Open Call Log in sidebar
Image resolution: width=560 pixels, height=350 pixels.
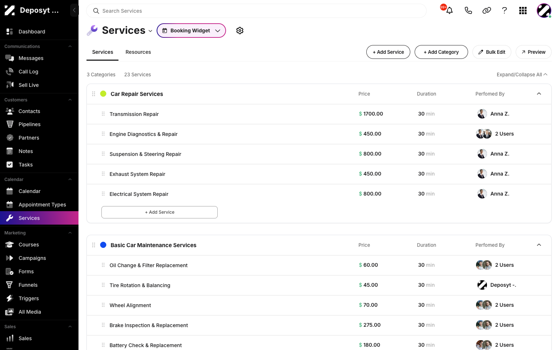[x=39, y=72]
